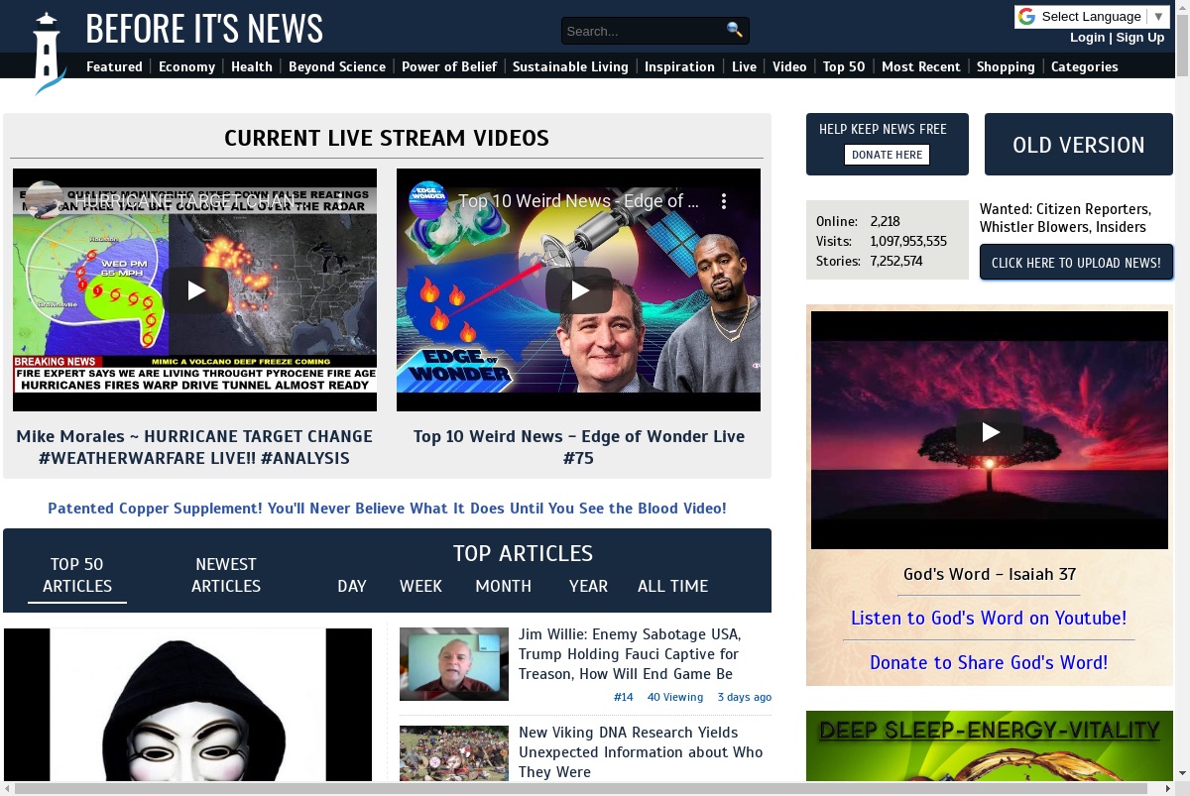Open the New Viking DNA Research article
The width and height of the screenshot is (1190, 796).
(641, 752)
